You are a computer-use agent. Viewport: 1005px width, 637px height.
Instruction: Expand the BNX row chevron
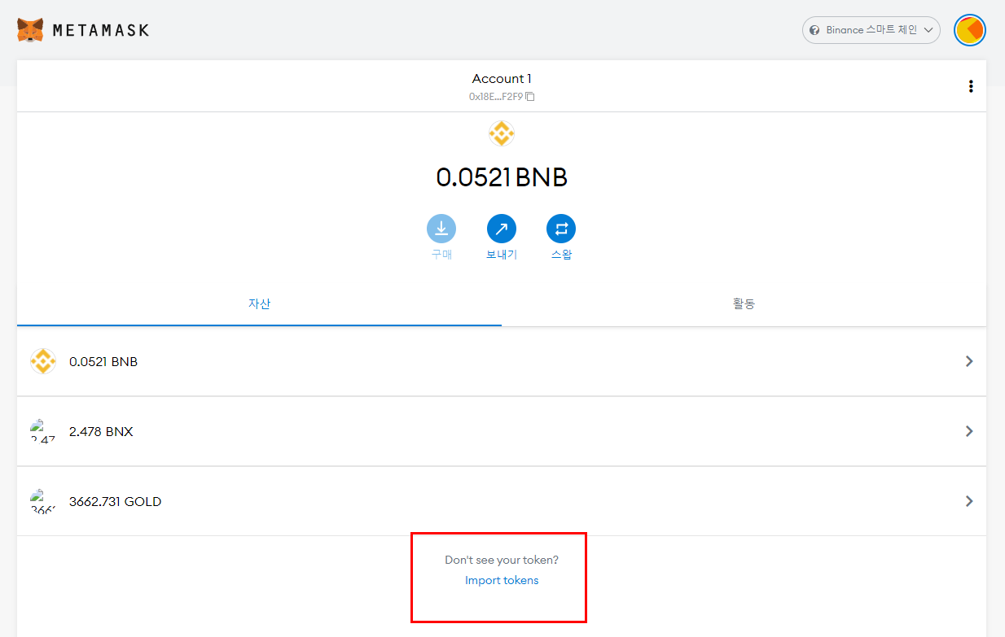click(969, 431)
